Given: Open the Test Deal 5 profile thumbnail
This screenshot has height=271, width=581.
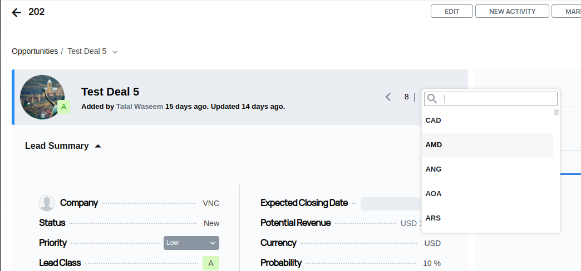Looking at the screenshot, I should 42,97.
